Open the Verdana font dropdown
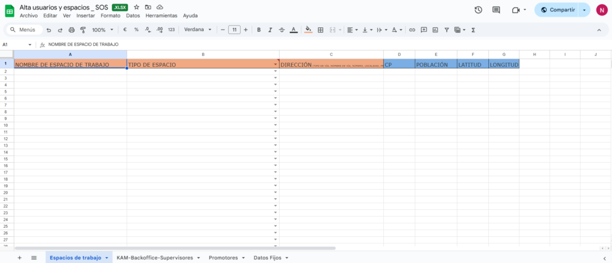Viewport: 612px width, 263px height. coord(198,30)
